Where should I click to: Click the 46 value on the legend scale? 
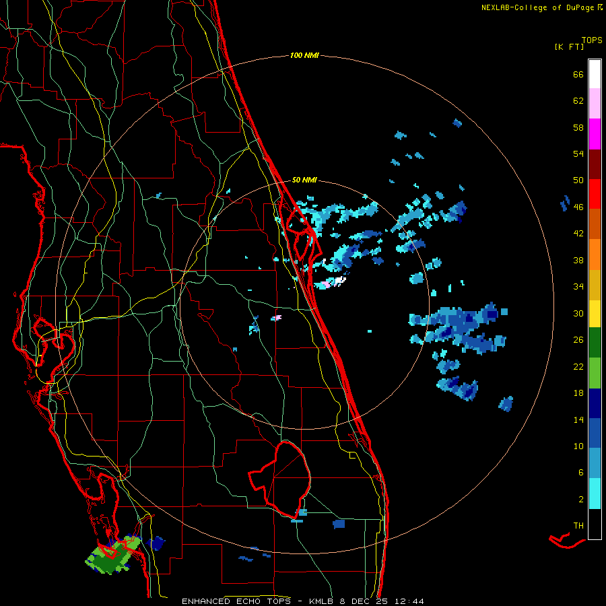pyautogui.click(x=578, y=207)
